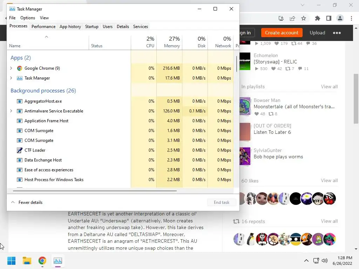Open the Moonstertale playlist thumbnail

(x=245, y=106)
